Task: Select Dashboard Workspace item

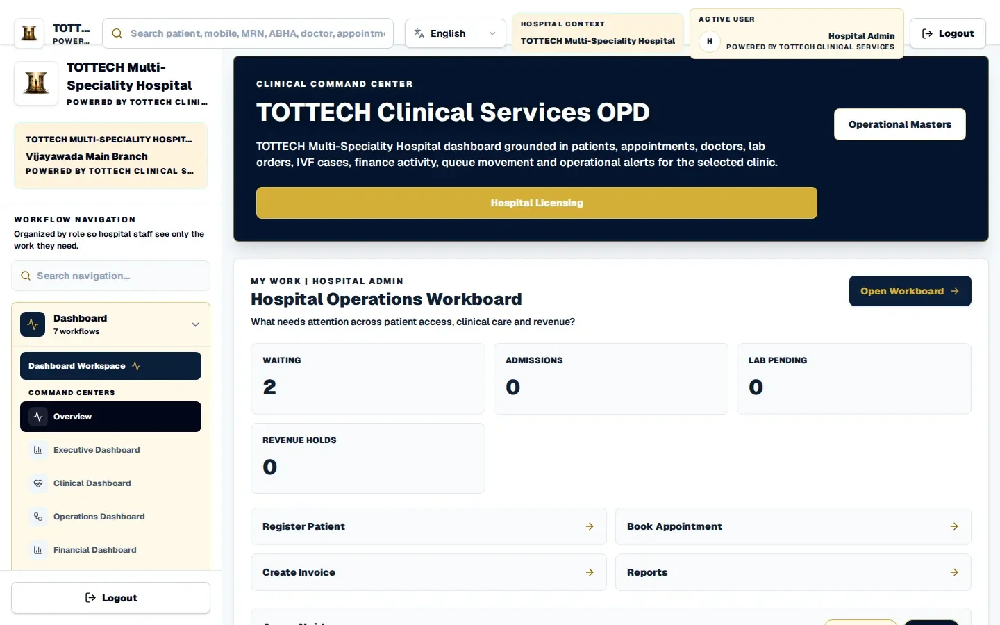Action: point(110,366)
